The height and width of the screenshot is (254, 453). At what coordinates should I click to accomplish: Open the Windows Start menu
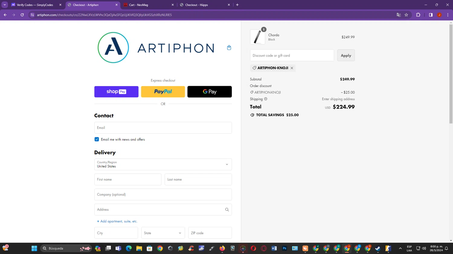(x=34, y=248)
